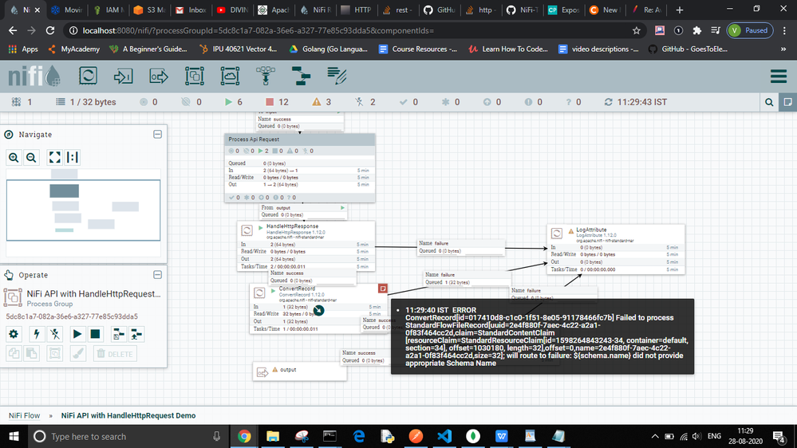This screenshot has width=797, height=448.
Task: Click the Paste icon in Operate panel
Action: (x=32, y=353)
